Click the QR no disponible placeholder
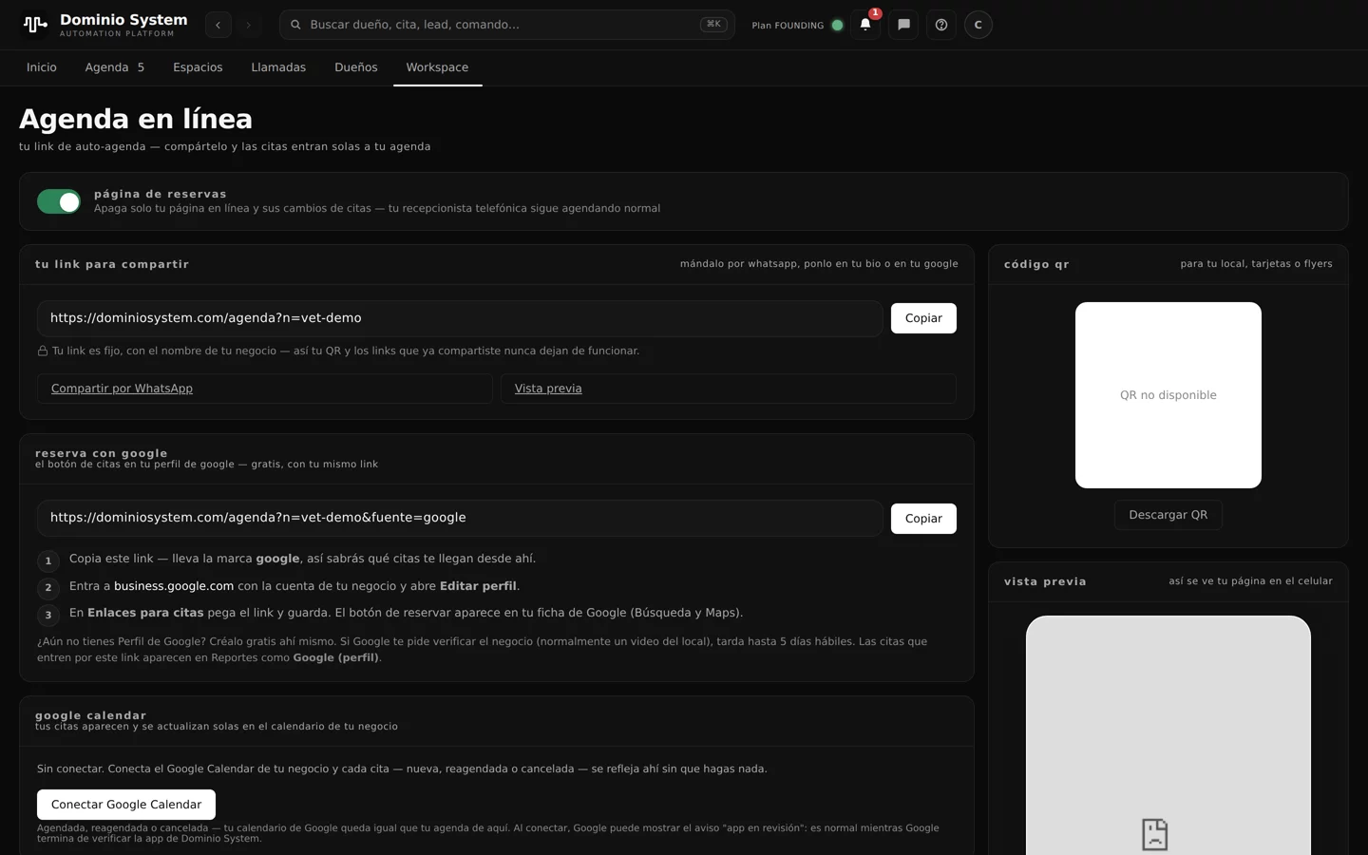 (1168, 395)
